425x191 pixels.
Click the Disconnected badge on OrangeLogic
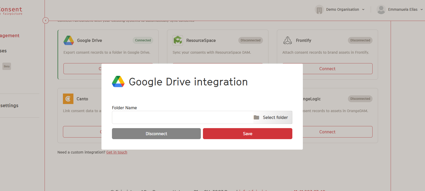[360, 99]
